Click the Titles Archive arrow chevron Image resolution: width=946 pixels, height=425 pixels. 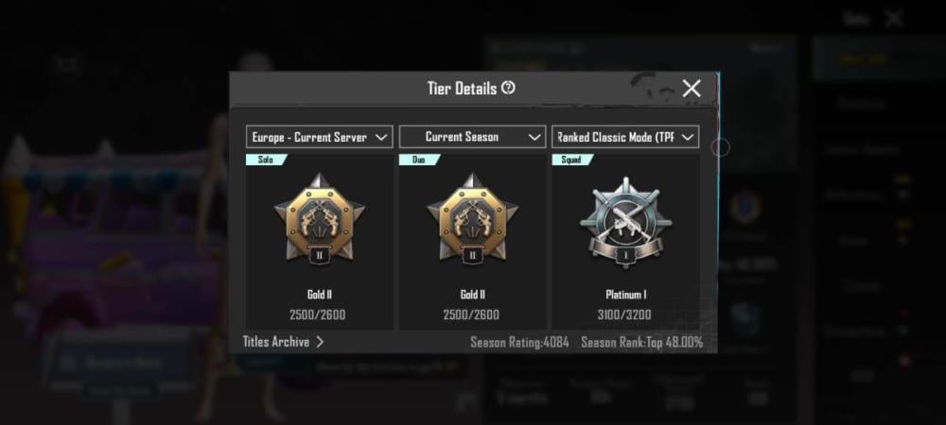point(320,342)
